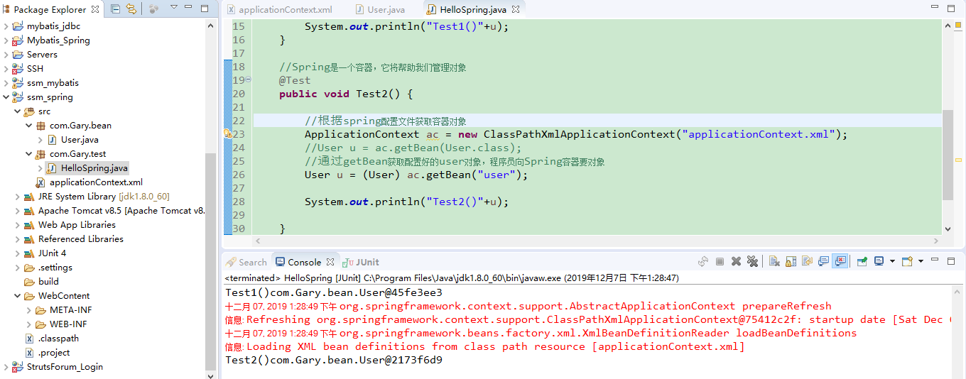Click the Apache Tomcat v8.5 library icon
966x379 pixels.
[29, 211]
